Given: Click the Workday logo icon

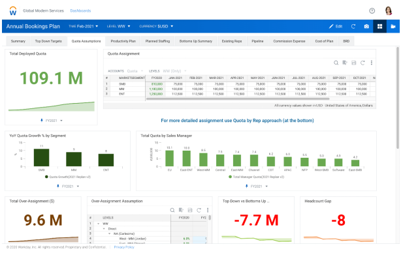Looking at the screenshot, I should point(13,11).
